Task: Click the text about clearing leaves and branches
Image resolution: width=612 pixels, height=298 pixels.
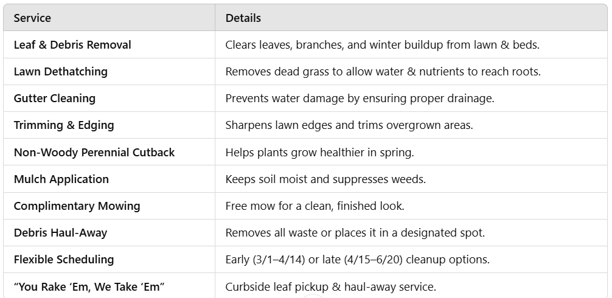Action: (x=383, y=45)
